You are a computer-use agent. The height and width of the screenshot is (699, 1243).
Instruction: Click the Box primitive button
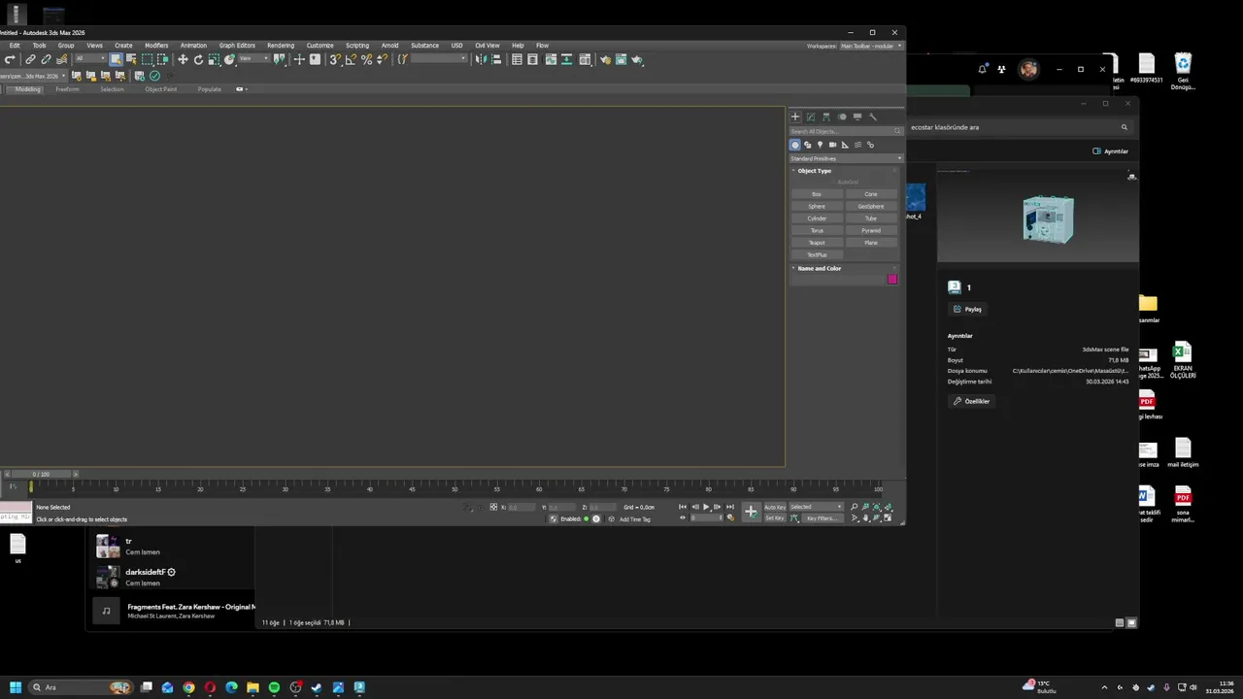817,194
